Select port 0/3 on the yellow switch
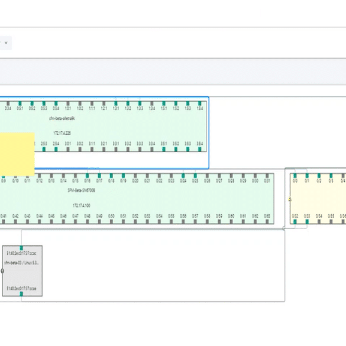The height and width of the screenshot is (346, 346). pos(331,176)
